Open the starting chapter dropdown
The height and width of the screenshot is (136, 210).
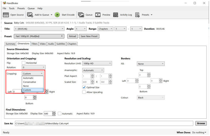point(120,29)
